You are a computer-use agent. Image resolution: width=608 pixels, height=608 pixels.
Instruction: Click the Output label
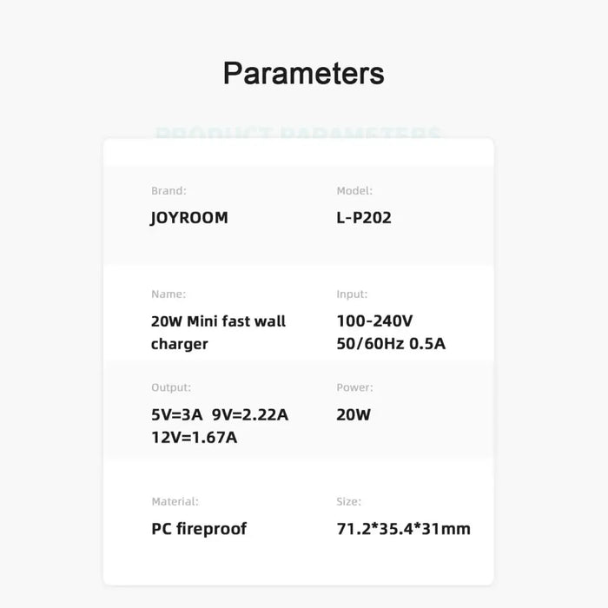(x=171, y=387)
